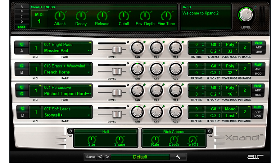Image resolution: width=280 pixels, height=163 pixels.
Task: Open the 001 Bright Pads category dropdown
Action: [x=67, y=45]
